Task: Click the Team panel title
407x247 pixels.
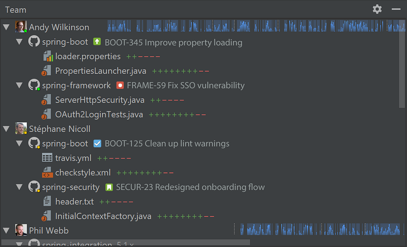Action: point(16,10)
